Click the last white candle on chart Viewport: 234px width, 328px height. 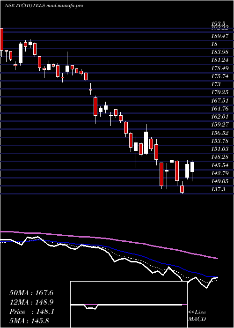(192, 167)
